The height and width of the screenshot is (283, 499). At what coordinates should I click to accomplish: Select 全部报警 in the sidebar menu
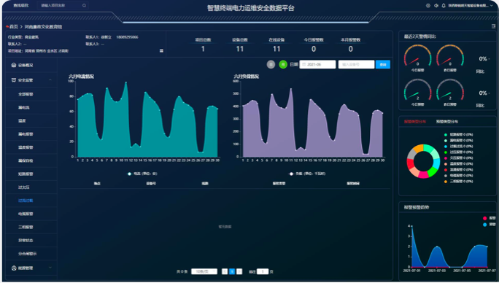coord(26,94)
